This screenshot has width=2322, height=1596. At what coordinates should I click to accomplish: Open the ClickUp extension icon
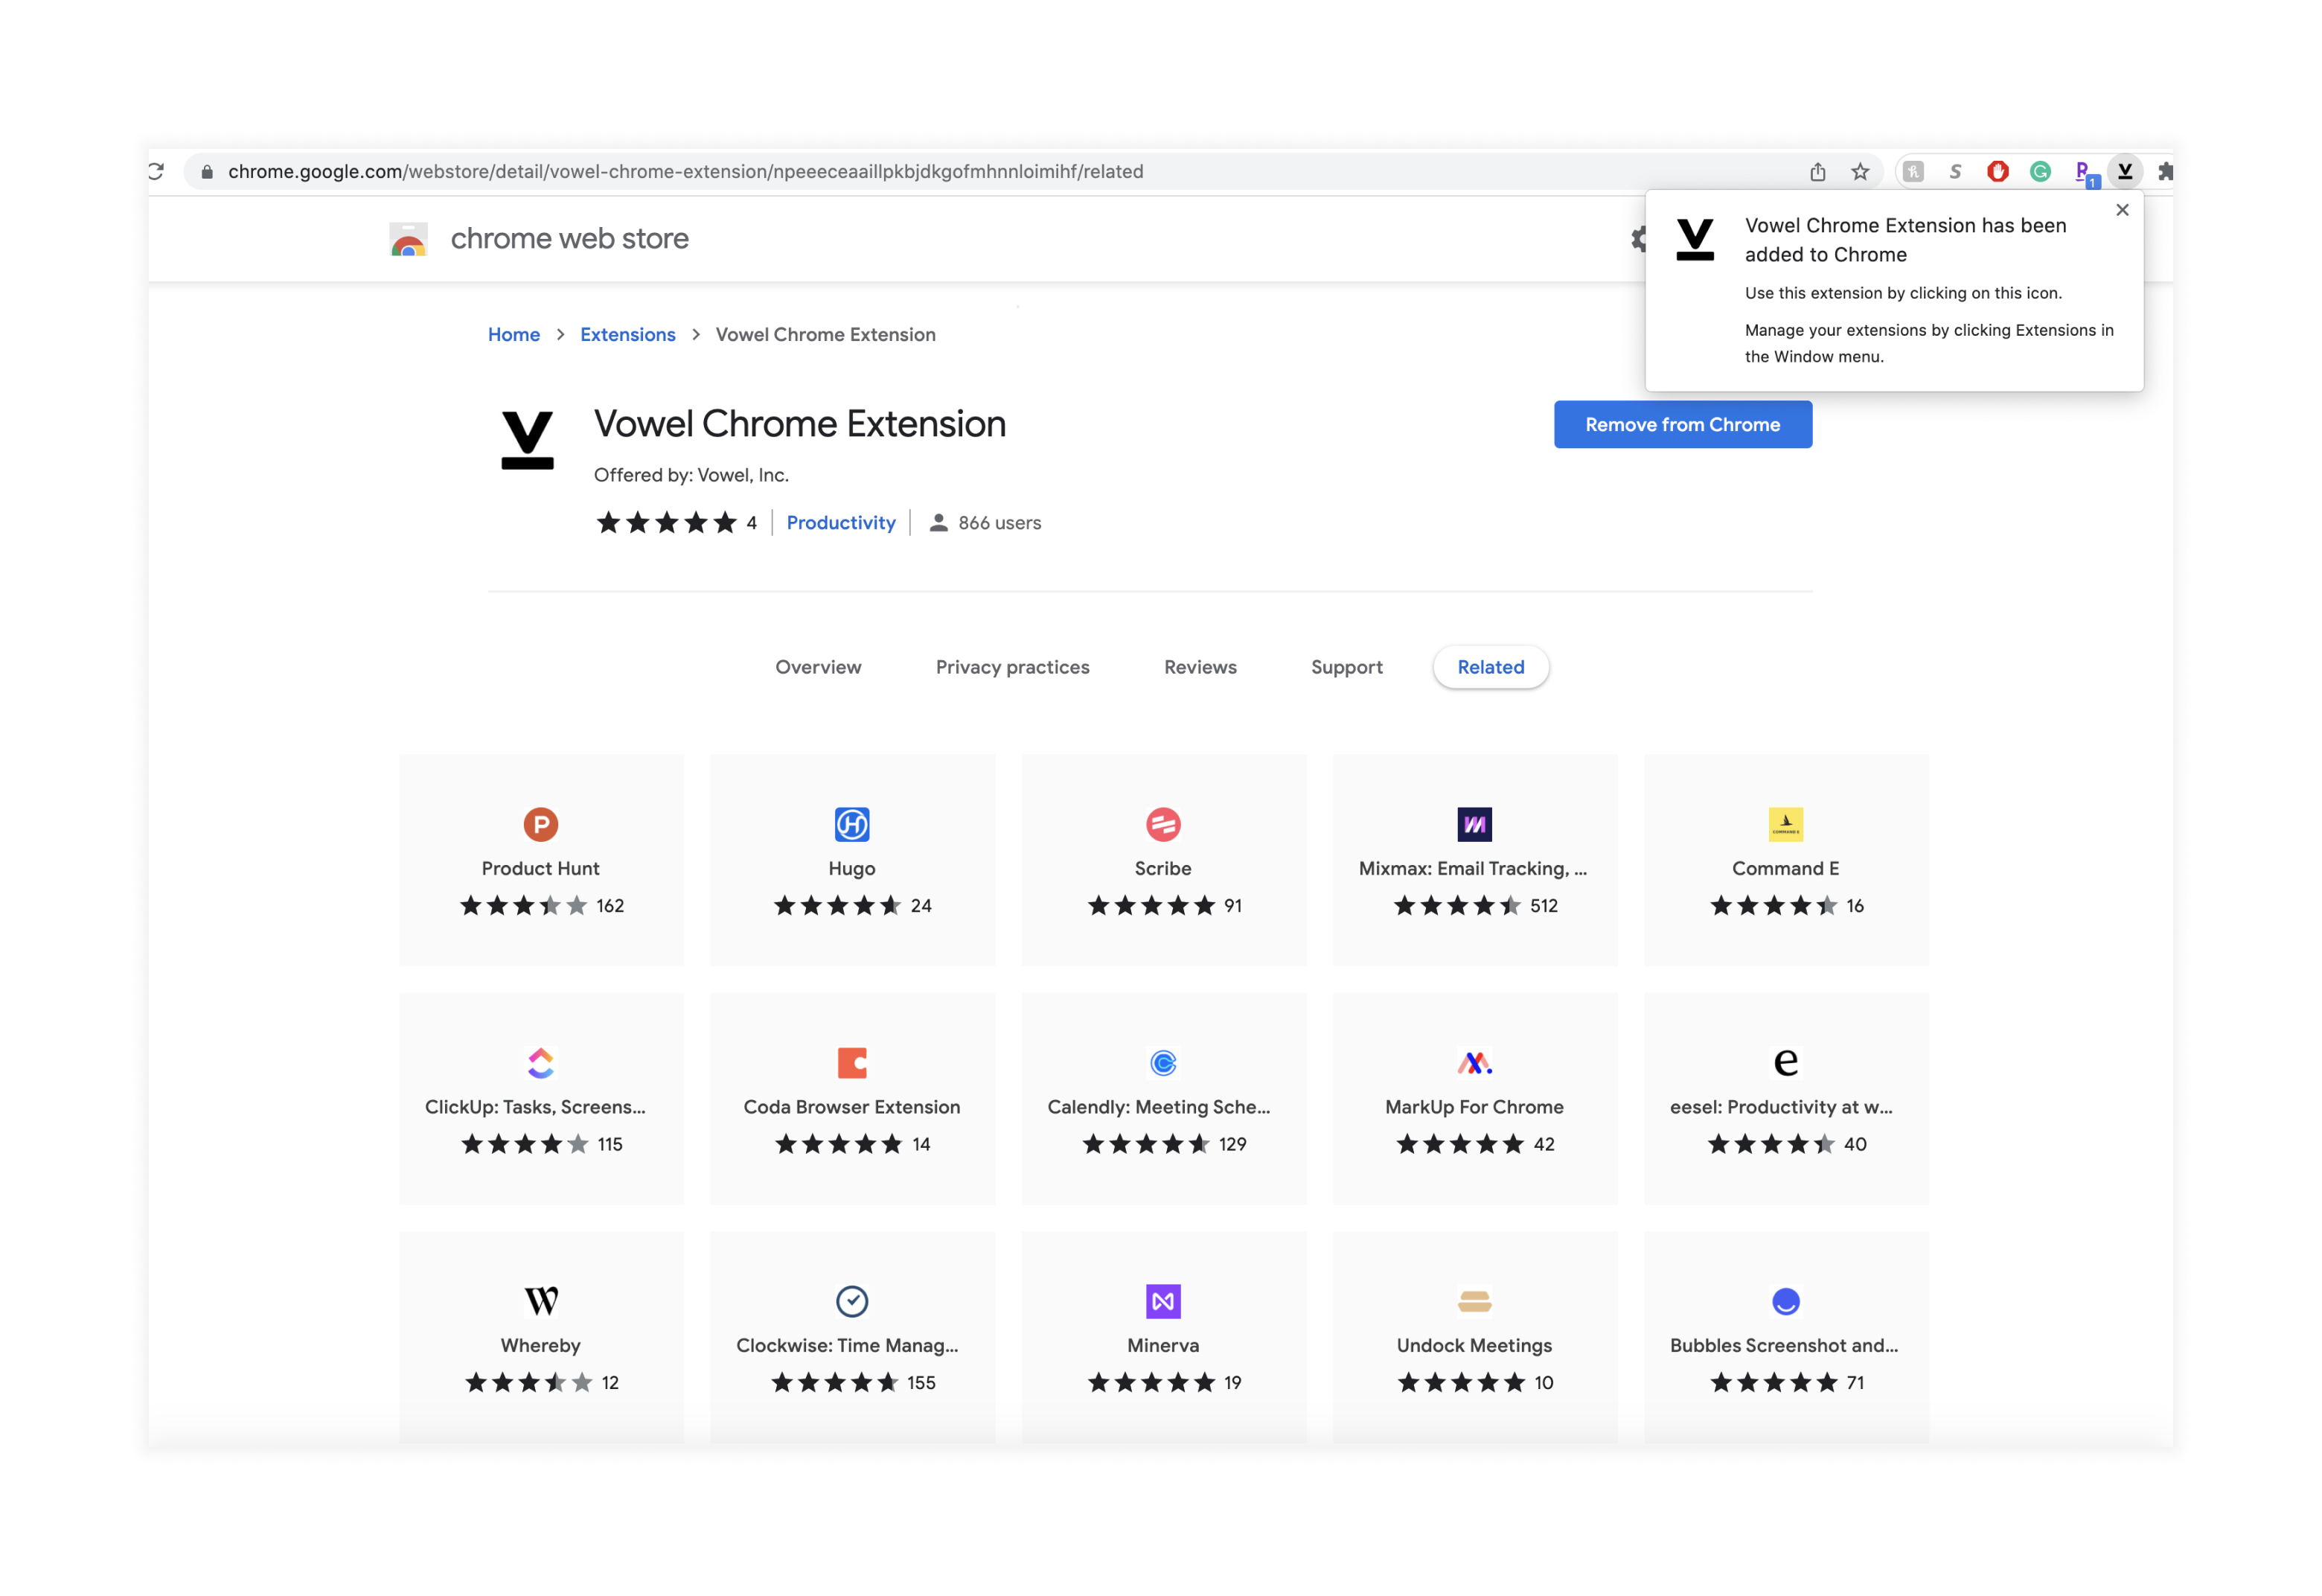[x=541, y=1063]
